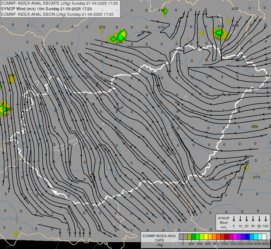271x249 pixels.
Task: Click the 250 value on the map
Action: (254, 127)
